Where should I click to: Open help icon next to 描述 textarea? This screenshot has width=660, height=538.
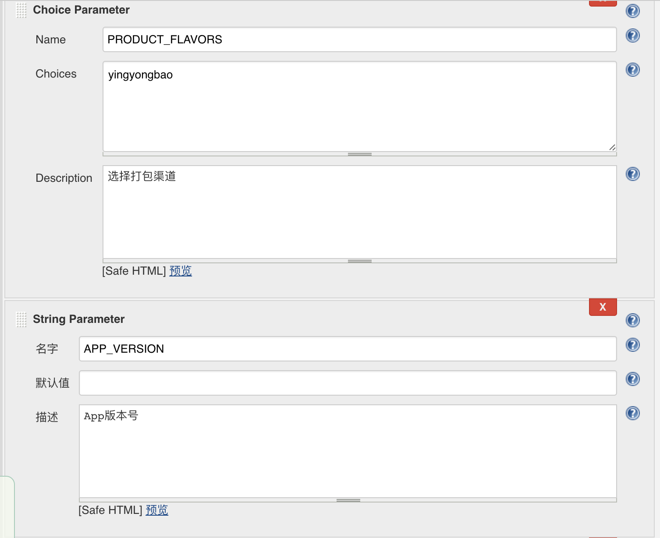tap(632, 413)
